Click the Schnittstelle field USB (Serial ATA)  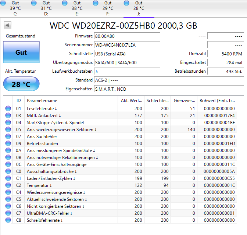click(x=127, y=54)
